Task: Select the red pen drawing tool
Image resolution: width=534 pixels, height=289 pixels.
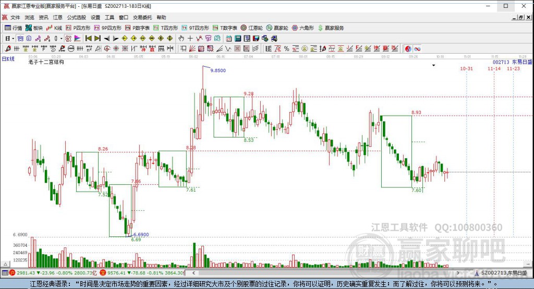Action: click(7, 49)
